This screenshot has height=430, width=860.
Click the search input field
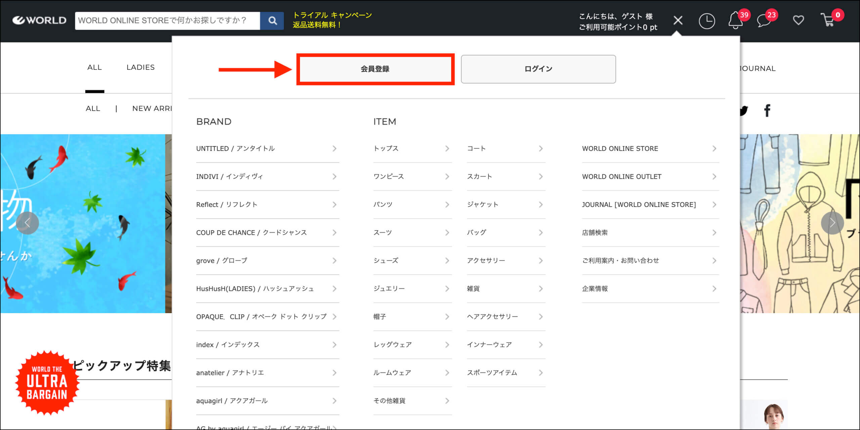167,21
